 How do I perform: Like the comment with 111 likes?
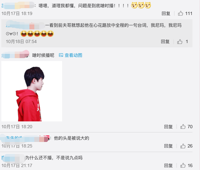[180, 13]
